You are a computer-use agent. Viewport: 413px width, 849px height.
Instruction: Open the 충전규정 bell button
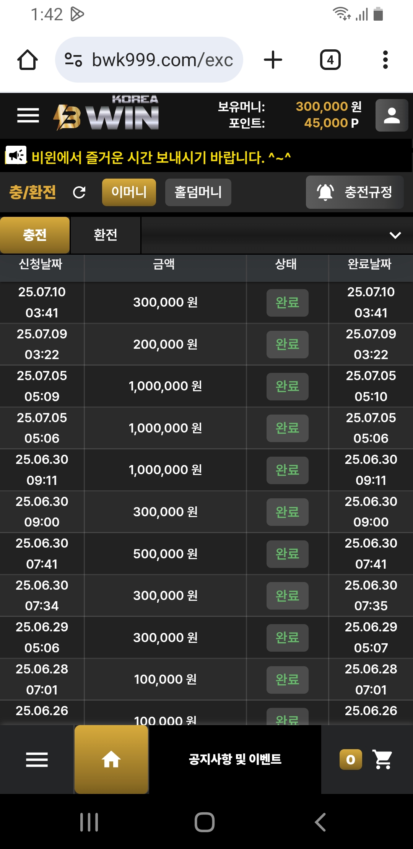click(x=354, y=192)
